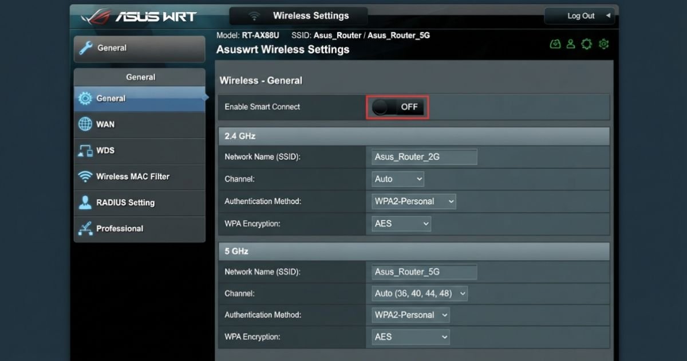Click the 5 GHz Channel label
Viewport: 687px width, 361px height.
239,293
